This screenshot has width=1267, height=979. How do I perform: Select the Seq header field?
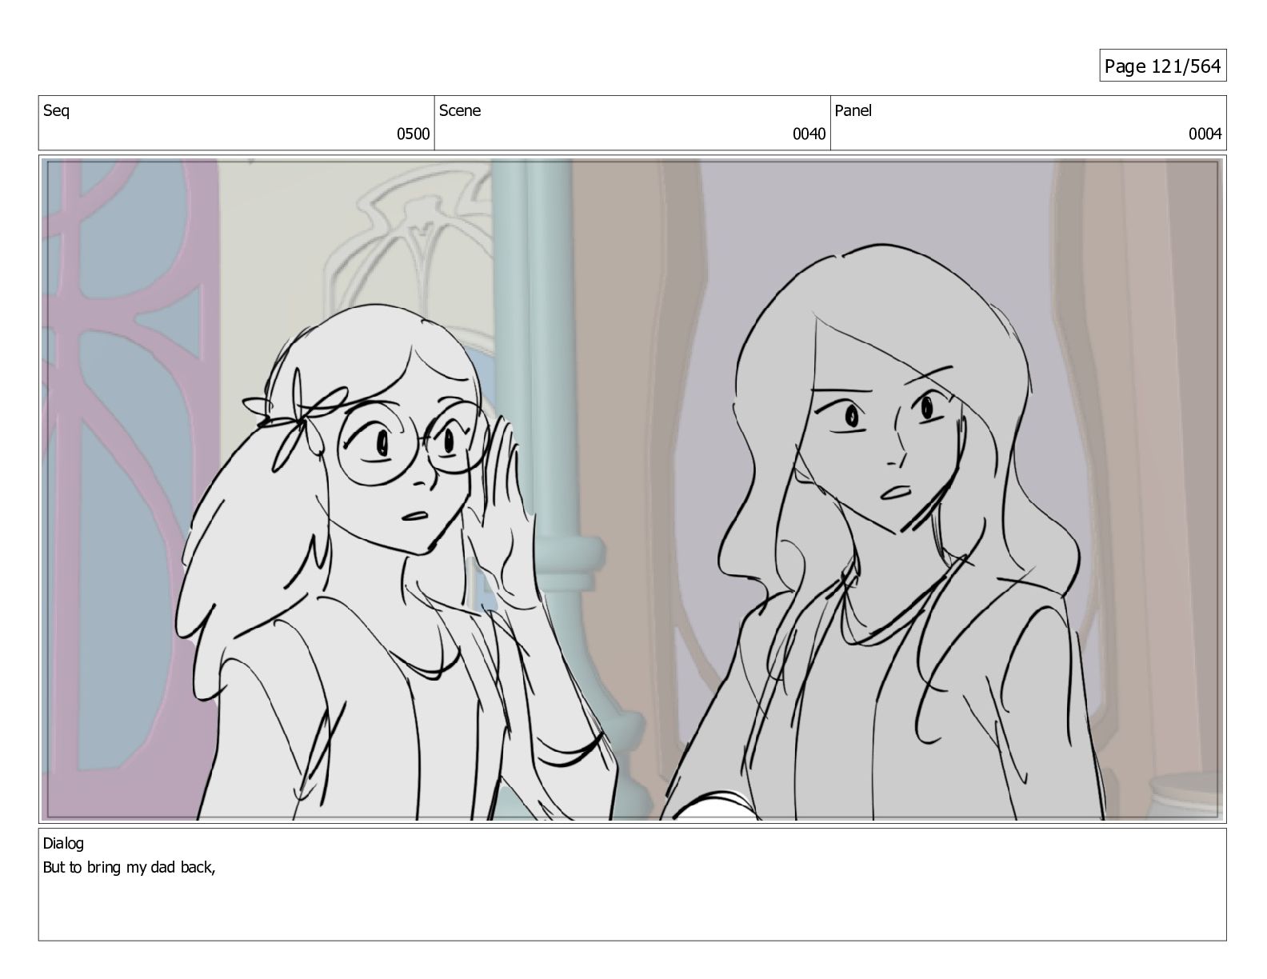[x=236, y=122]
